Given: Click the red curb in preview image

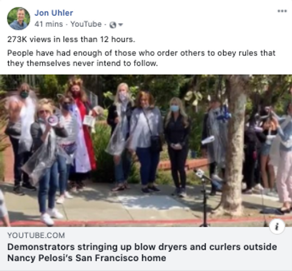Looking at the screenshot, I should tap(146, 222).
